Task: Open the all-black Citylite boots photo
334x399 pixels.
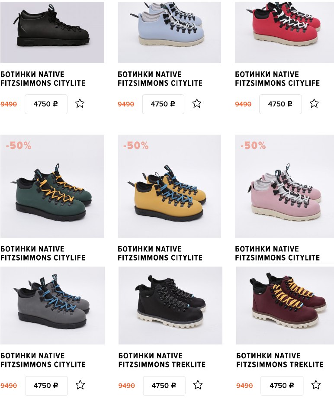Action: pos(52,32)
